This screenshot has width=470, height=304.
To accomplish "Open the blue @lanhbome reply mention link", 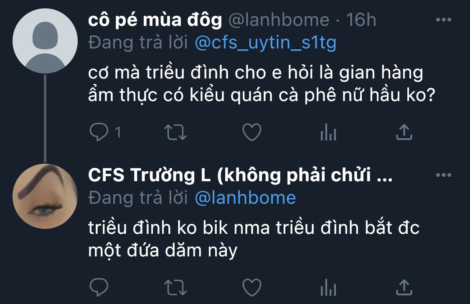I will point(245,198).
